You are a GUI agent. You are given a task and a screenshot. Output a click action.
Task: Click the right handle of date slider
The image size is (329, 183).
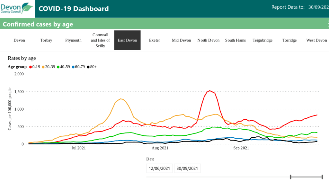click(x=322, y=177)
